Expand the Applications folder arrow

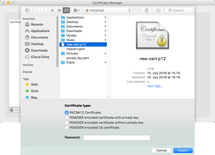105,17
